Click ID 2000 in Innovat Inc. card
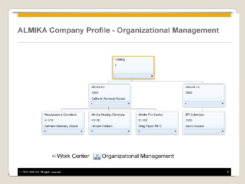The image size is (245, 184). click(189, 93)
